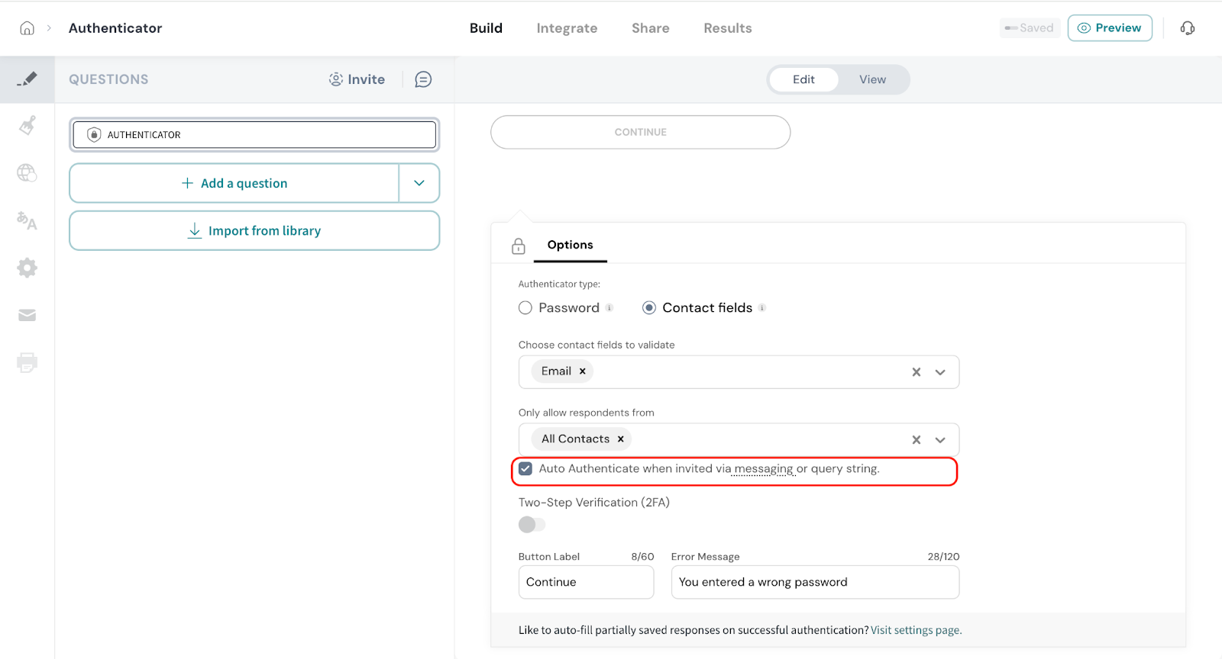Click the Preview button
The image size is (1222, 659).
point(1109,28)
